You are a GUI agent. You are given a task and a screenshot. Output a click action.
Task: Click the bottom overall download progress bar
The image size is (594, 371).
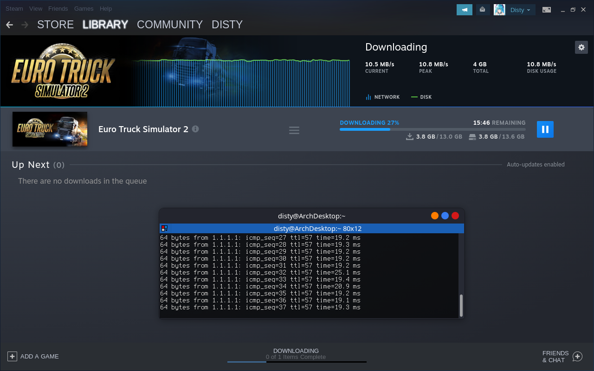coord(297,362)
